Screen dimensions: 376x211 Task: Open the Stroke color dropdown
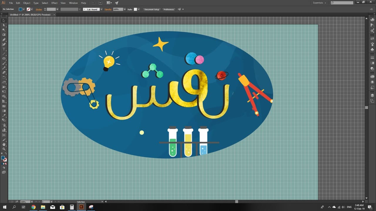[32, 9]
